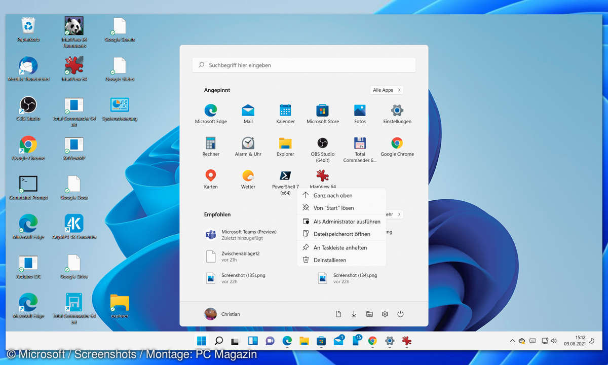Select the Google Drive desktop file
The image size is (608, 365).
[x=74, y=267]
